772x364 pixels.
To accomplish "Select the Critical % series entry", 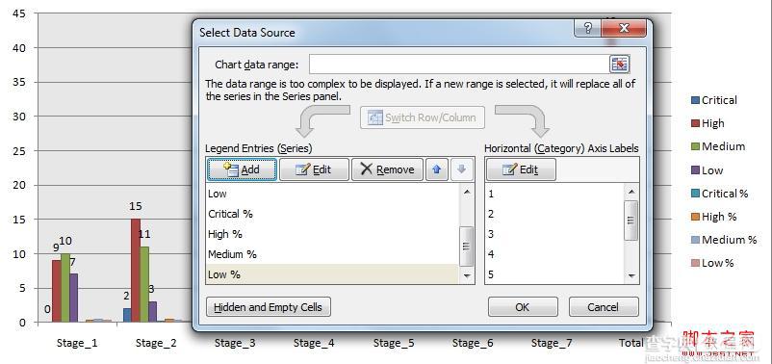I will pos(332,214).
